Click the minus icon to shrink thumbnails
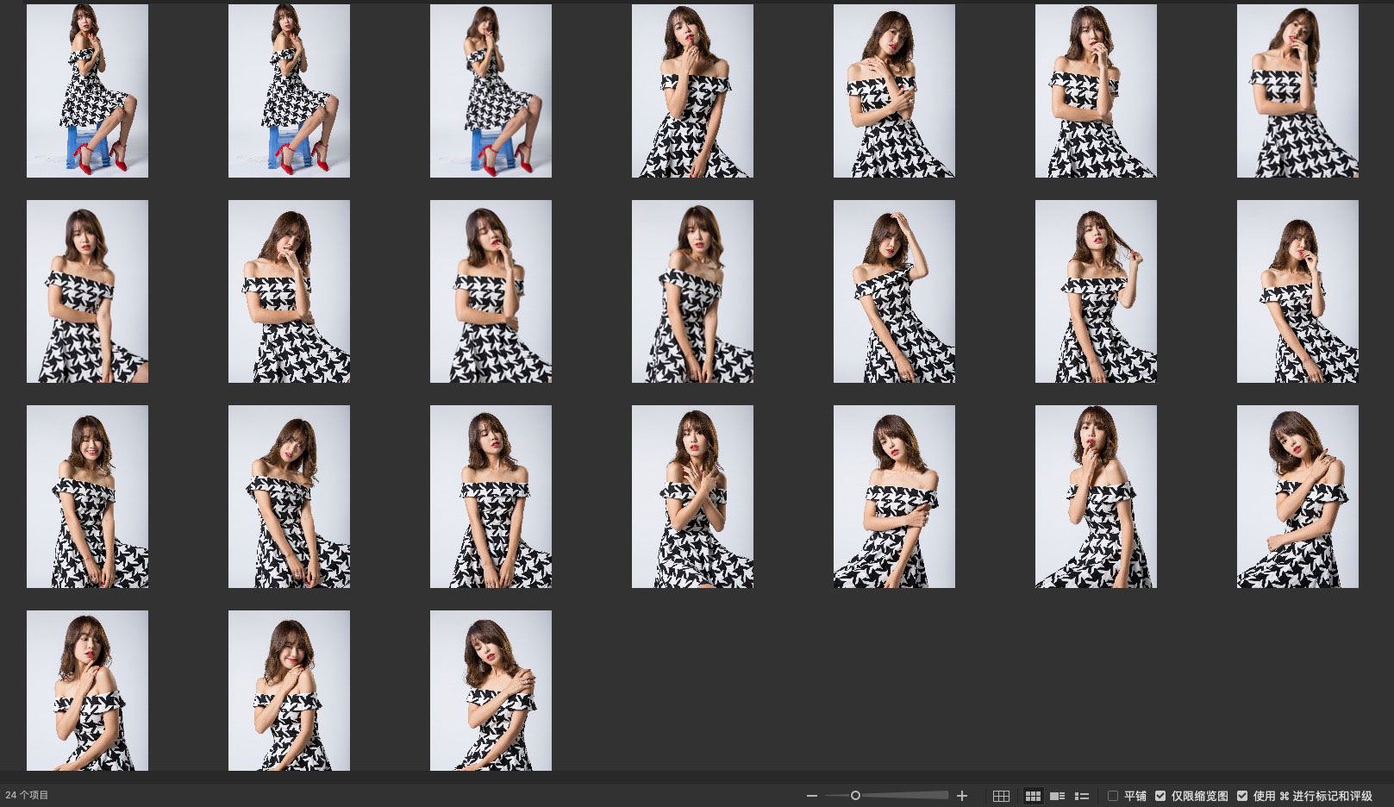This screenshot has width=1394, height=807. pos(811,796)
